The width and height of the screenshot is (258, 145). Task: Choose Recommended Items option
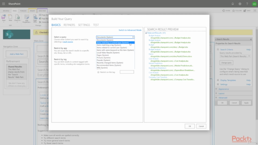click(115, 65)
